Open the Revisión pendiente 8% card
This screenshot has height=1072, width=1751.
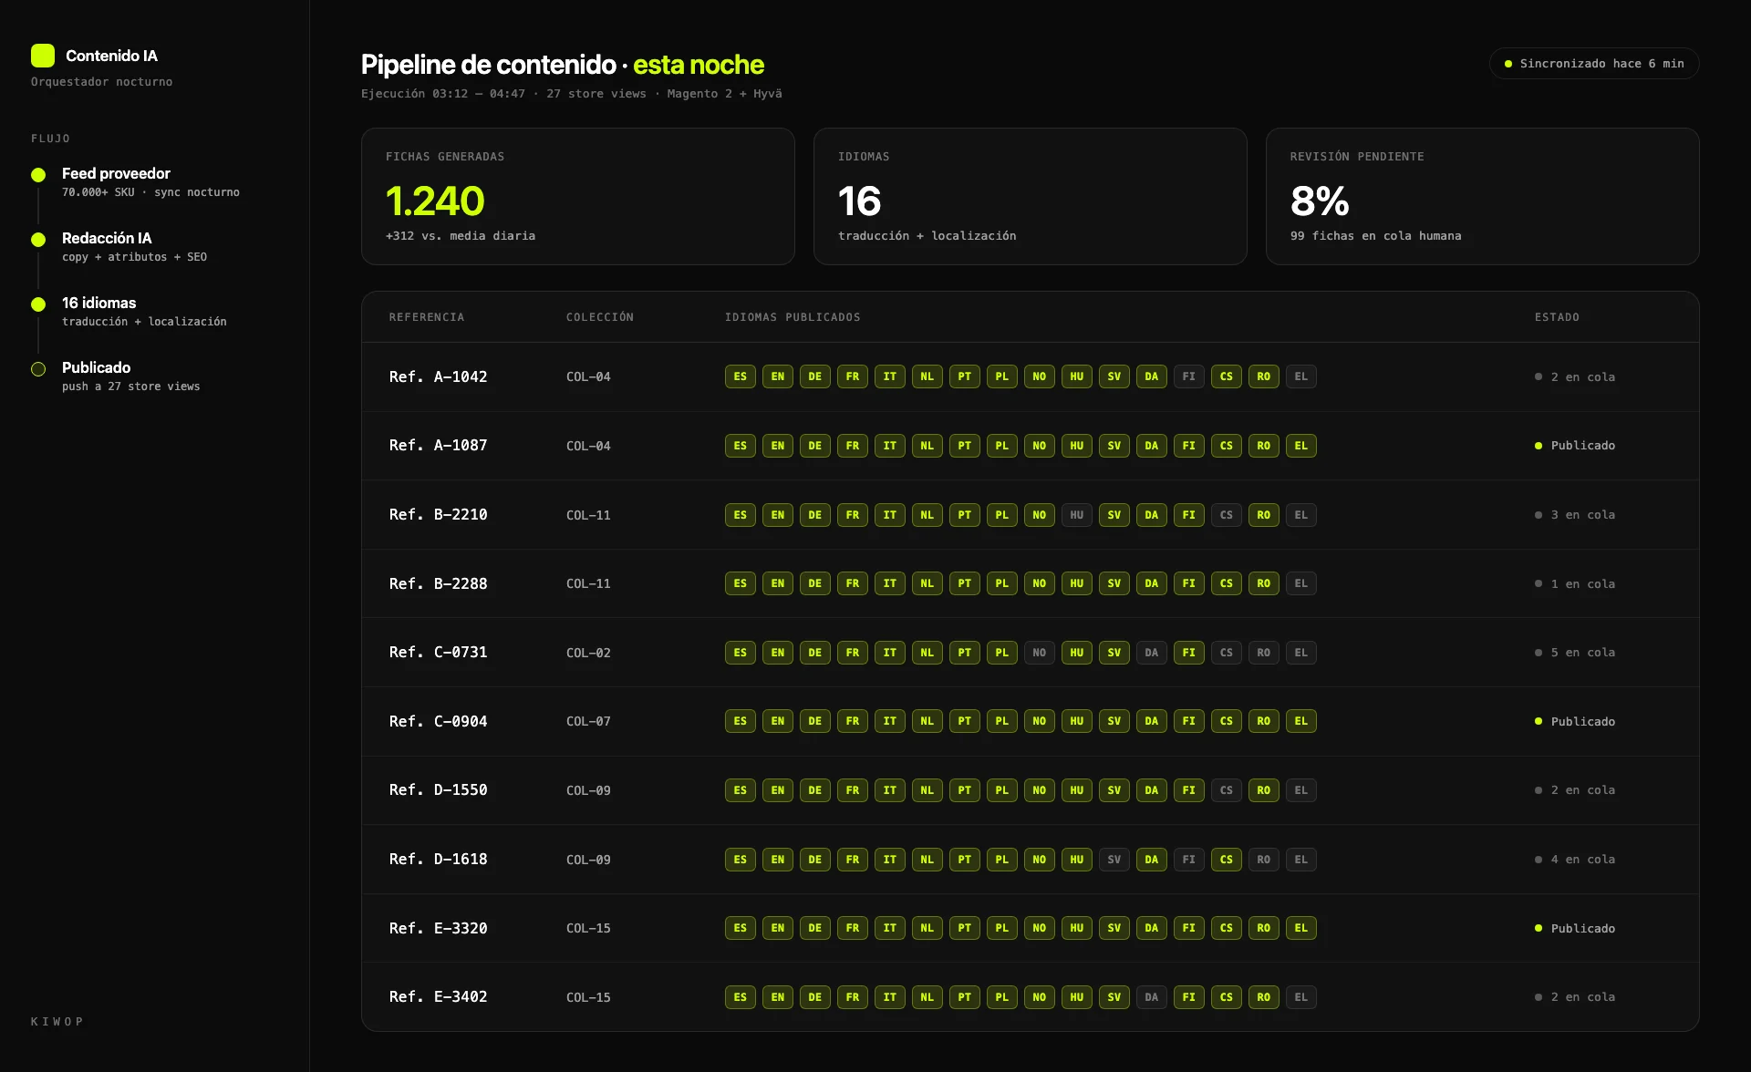coord(1482,196)
